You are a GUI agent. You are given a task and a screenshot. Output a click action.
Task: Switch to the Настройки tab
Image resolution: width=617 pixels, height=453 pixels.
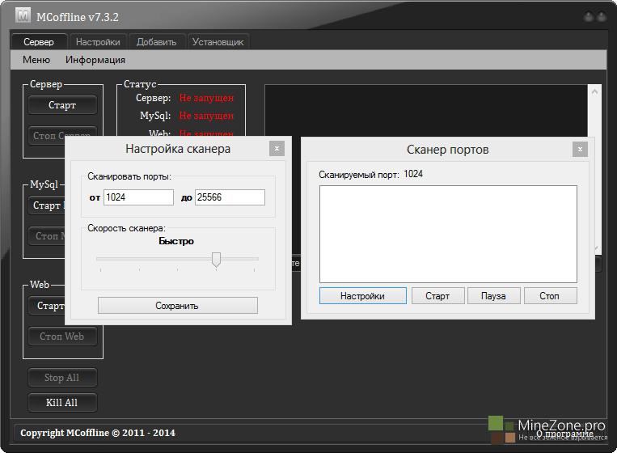tap(98, 42)
